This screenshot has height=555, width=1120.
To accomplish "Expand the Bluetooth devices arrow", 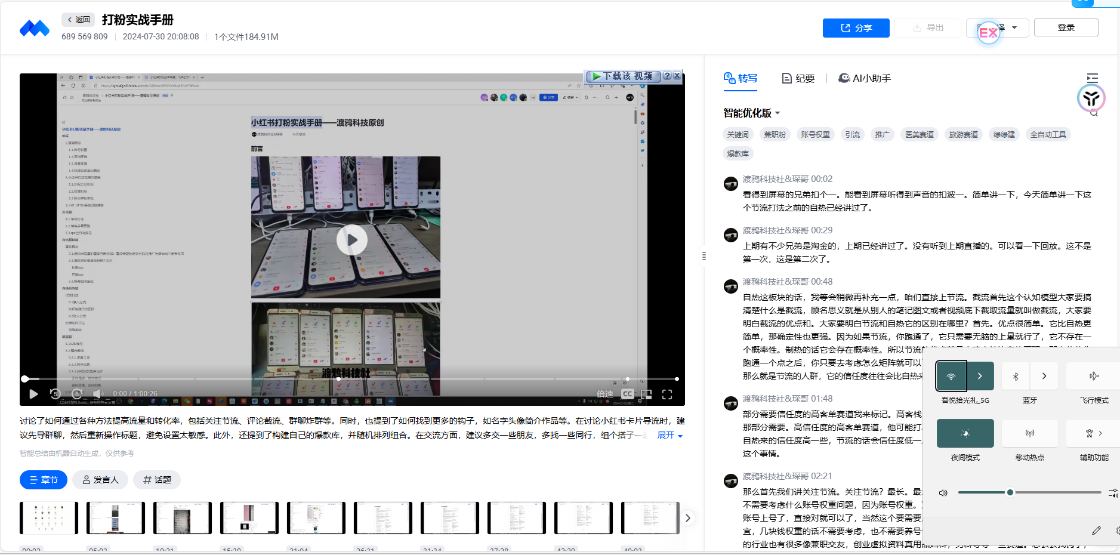I will [x=1044, y=376].
